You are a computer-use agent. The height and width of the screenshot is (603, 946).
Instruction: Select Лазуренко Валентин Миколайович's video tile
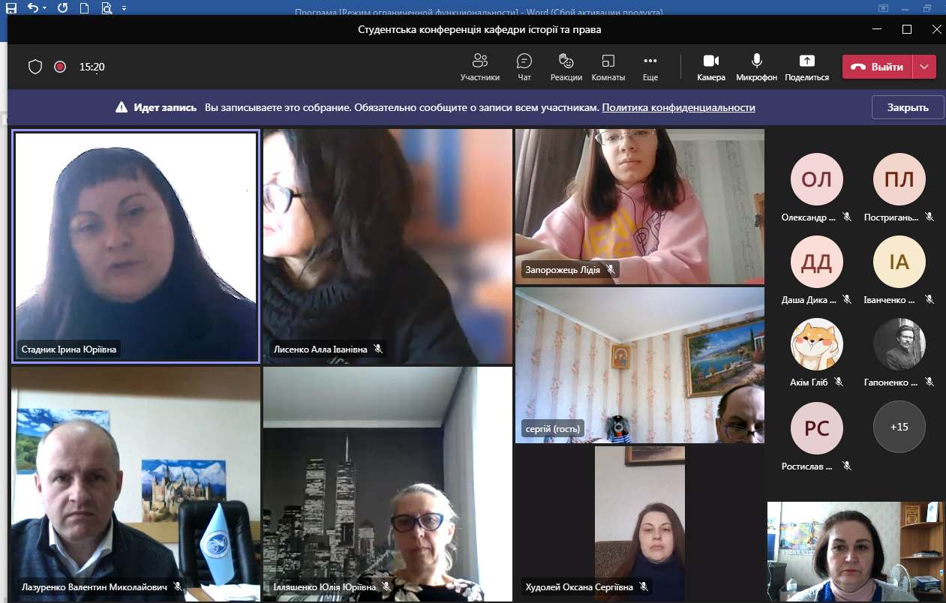pyautogui.click(x=136, y=484)
